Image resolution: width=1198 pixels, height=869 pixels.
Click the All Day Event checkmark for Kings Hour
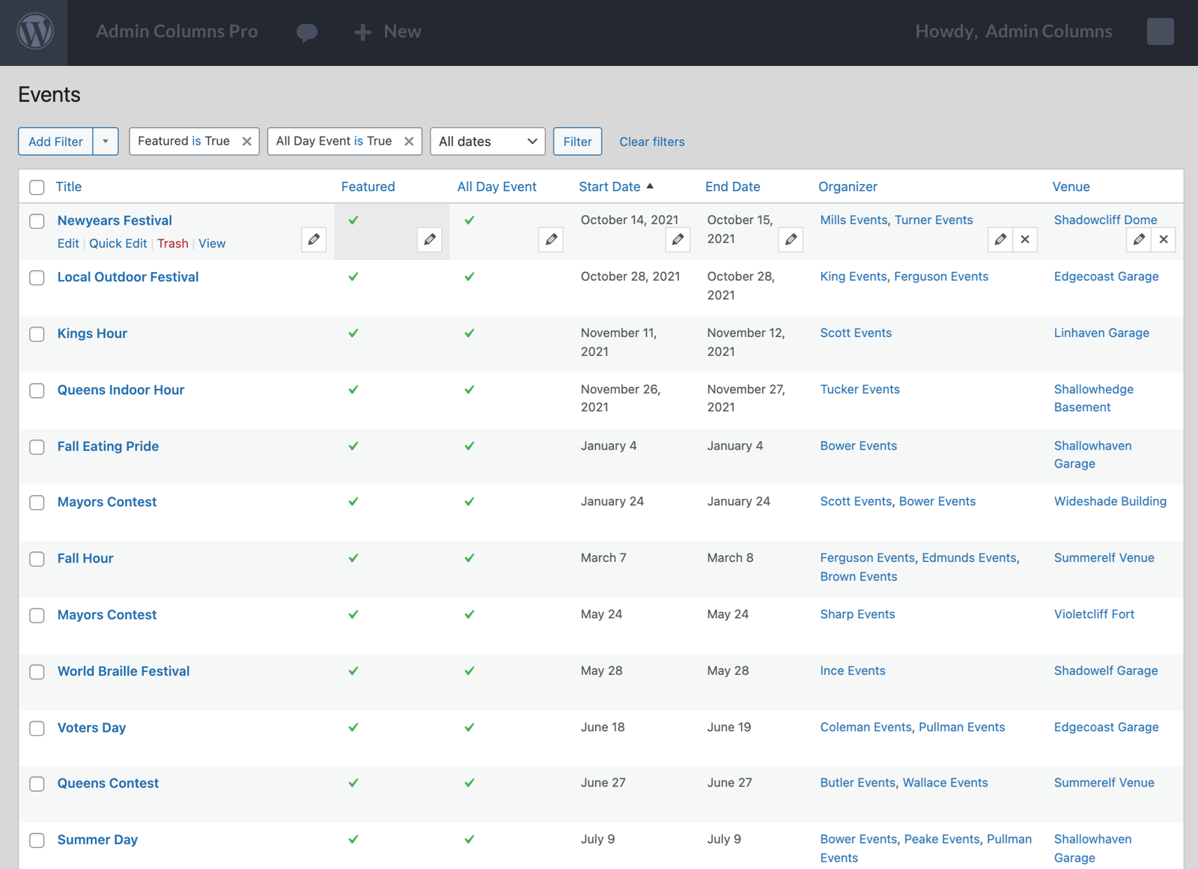pos(469,333)
